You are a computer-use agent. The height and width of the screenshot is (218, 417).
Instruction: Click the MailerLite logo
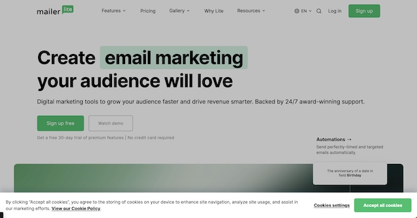click(55, 10)
